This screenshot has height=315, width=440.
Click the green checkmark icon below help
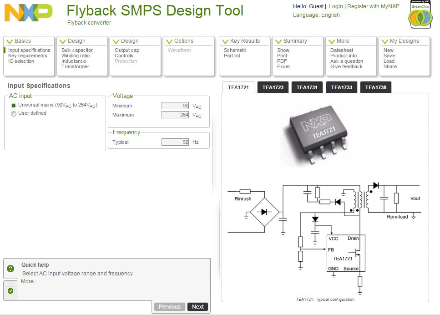coord(10,291)
